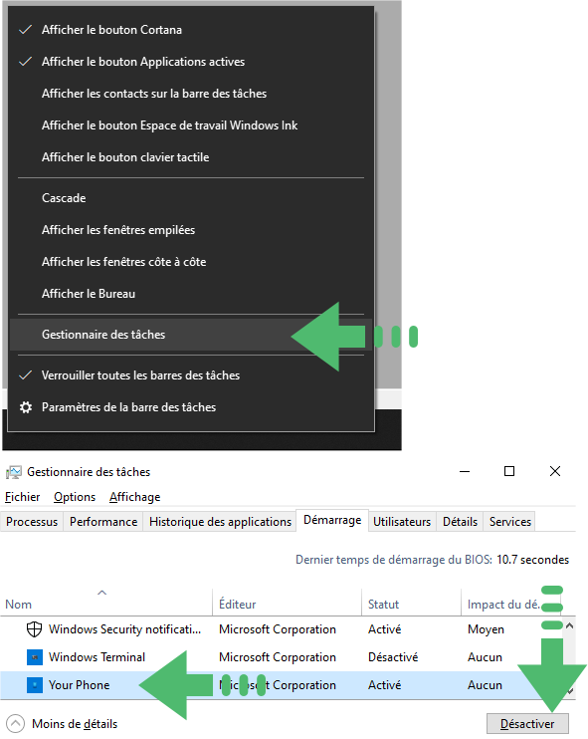Select the Windows Terminal row name
The width and height of the screenshot is (588, 739).
point(97,657)
